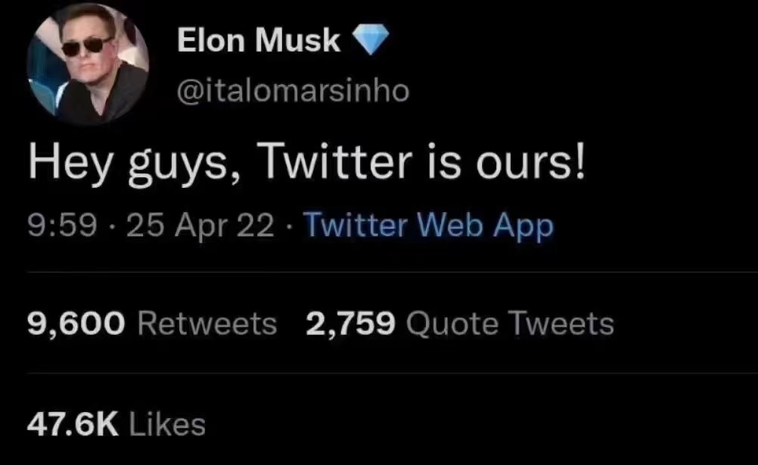758x465 pixels.
Task: Click the 2,759 quote tweet number
Action: tap(350, 324)
